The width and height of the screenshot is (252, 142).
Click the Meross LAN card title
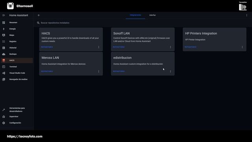click(x=50, y=58)
